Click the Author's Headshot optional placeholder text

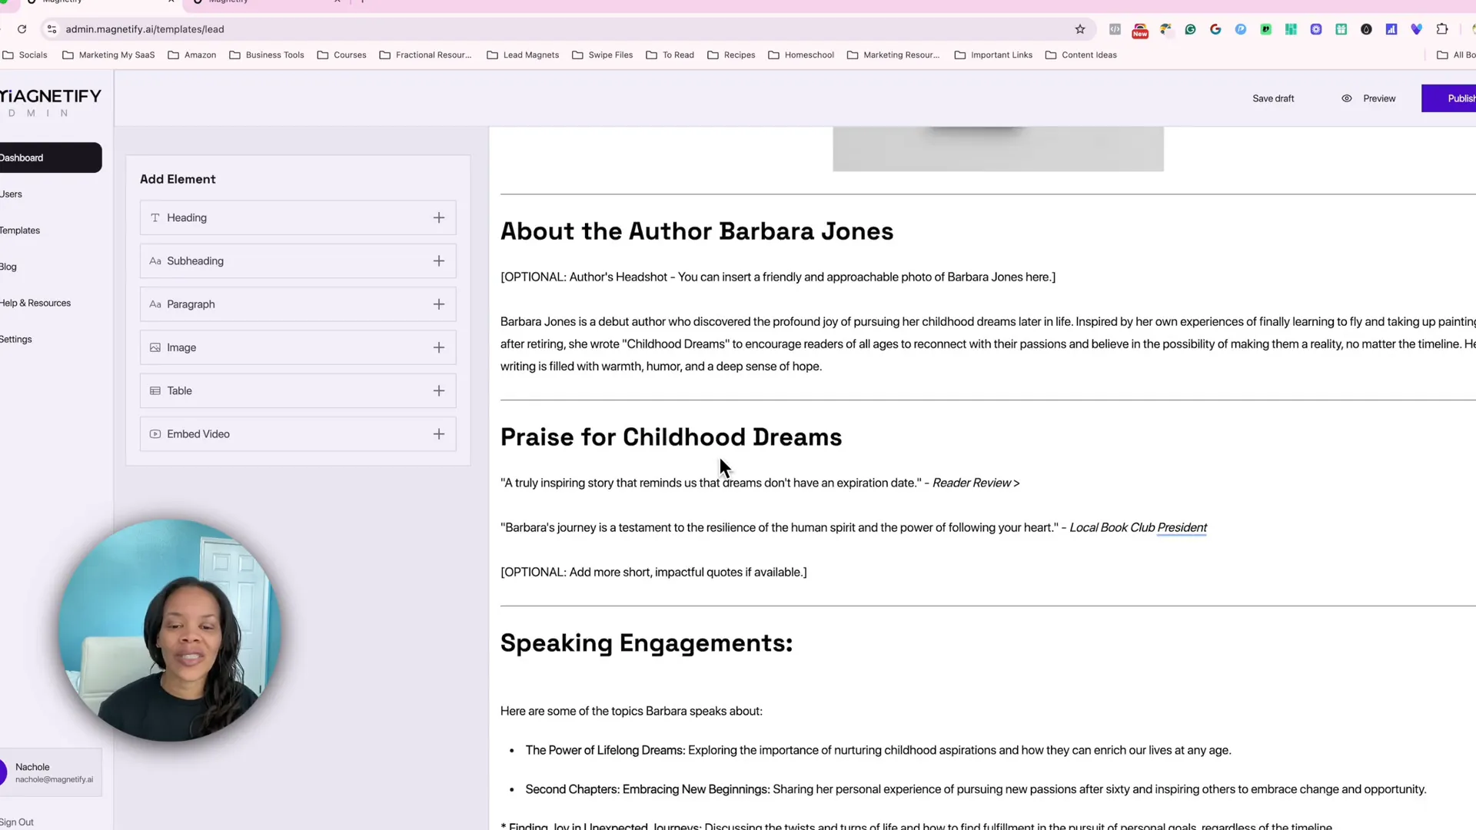pyautogui.click(x=778, y=277)
